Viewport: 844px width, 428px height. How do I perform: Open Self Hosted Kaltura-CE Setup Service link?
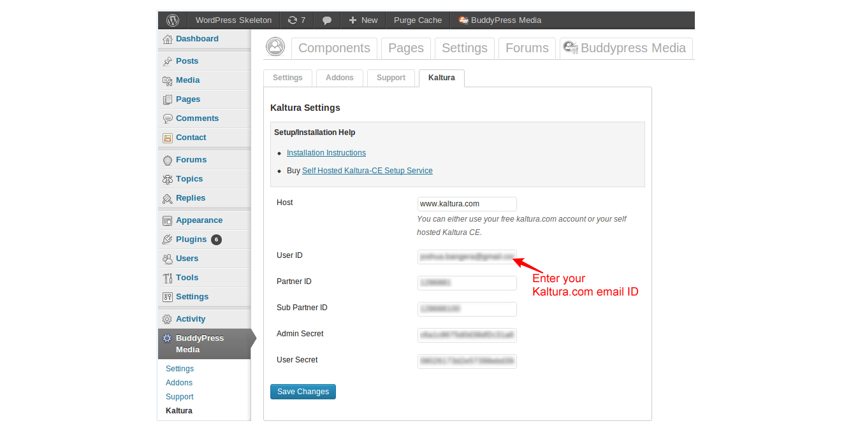click(367, 171)
